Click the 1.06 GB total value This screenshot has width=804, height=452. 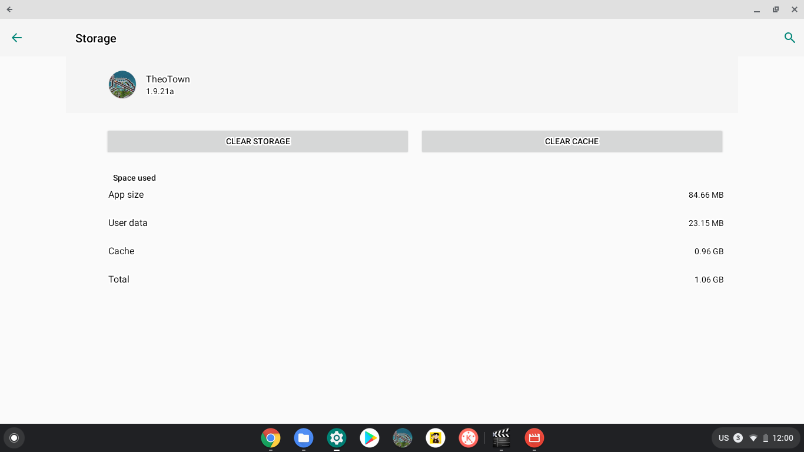click(x=709, y=280)
